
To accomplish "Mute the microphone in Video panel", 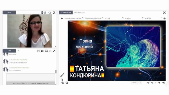I will [45, 13].
